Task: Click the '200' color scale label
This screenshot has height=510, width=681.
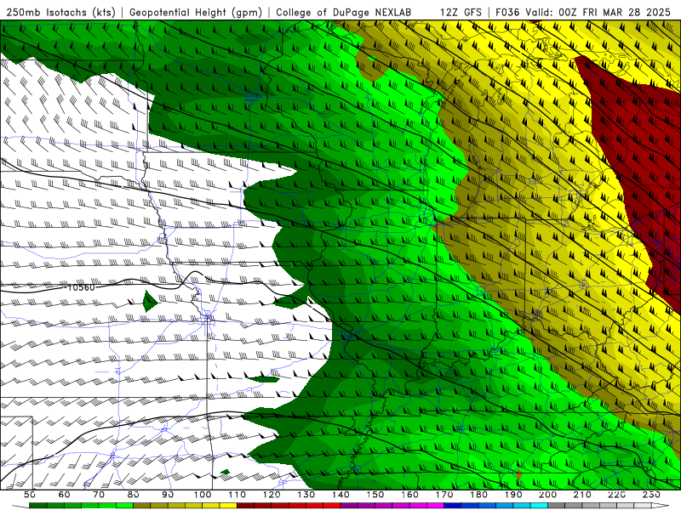Action: point(547,495)
